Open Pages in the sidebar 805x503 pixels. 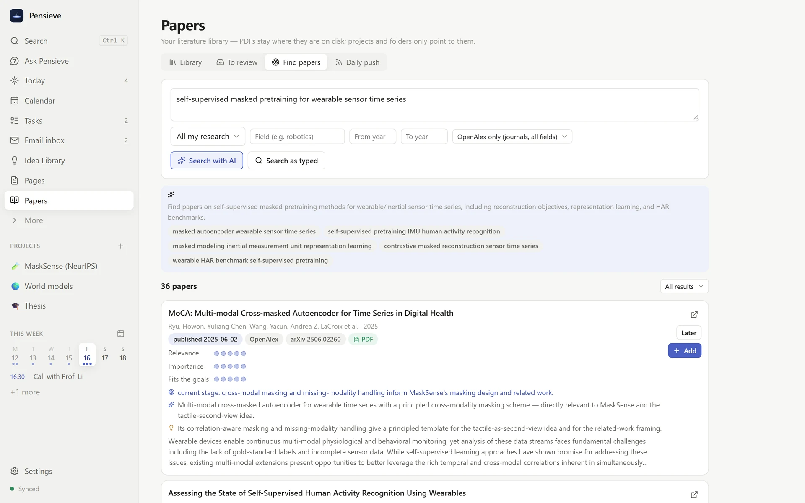click(69, 181)
